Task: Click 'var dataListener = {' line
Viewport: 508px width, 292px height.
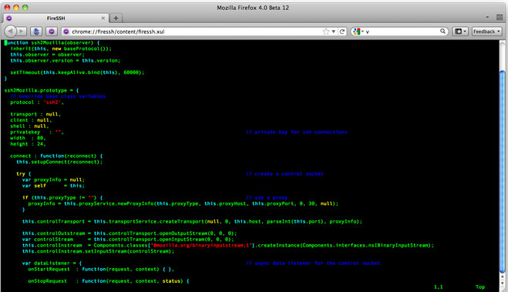Action: coord(52,263)
